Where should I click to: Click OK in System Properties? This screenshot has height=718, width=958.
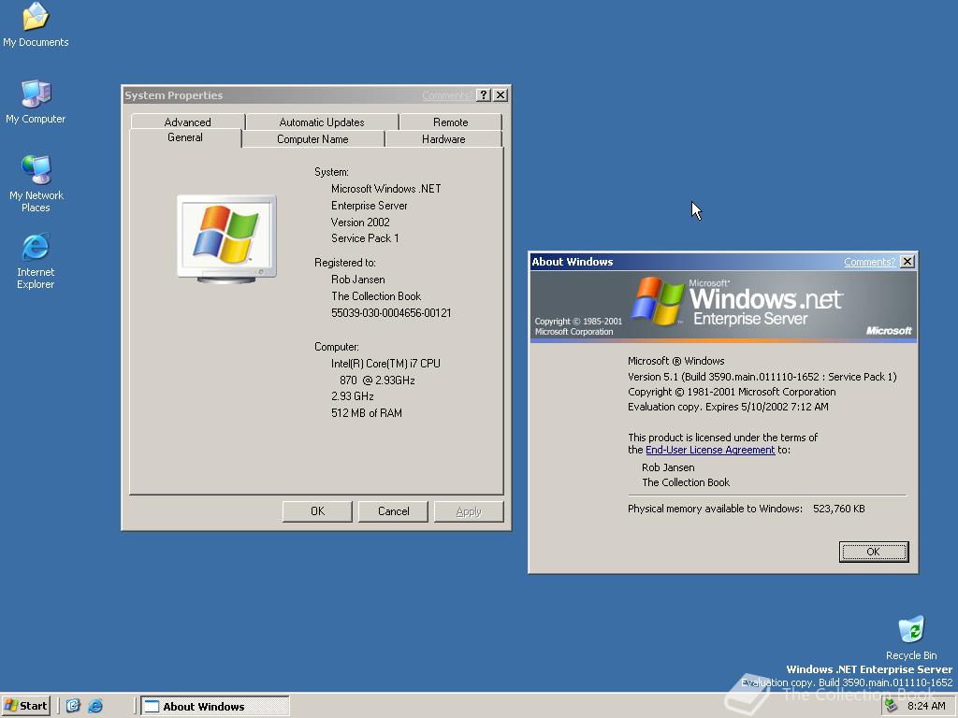(x=317, y=511)
